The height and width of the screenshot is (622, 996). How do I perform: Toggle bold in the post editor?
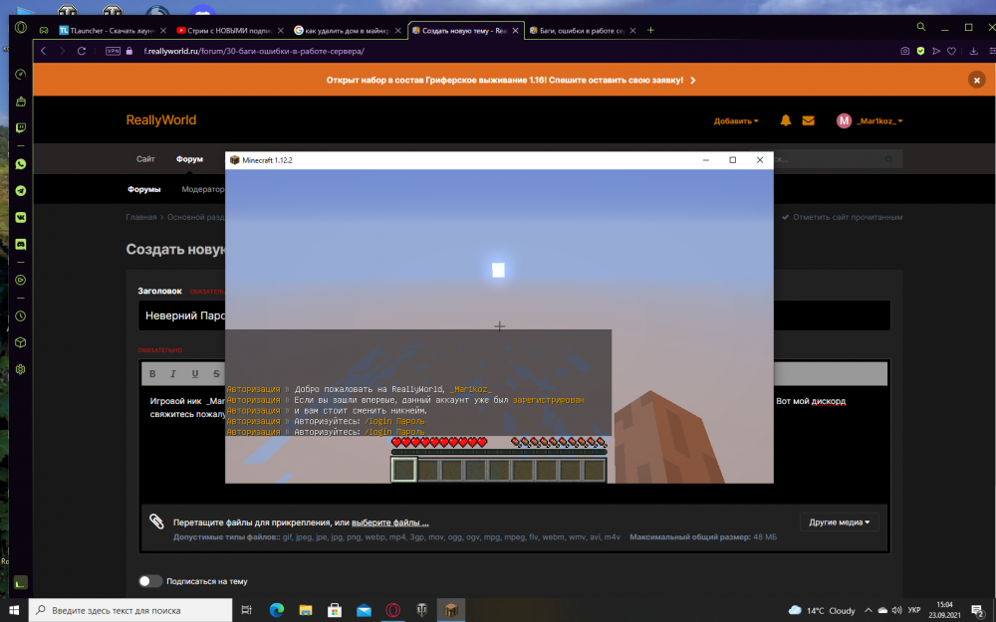tap(152, 374)
